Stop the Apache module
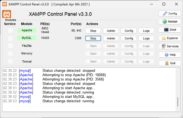183x118 pixels. click(93, 31)
